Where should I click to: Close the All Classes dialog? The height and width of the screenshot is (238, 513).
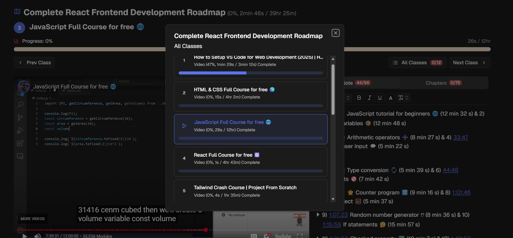pos(335,33)
